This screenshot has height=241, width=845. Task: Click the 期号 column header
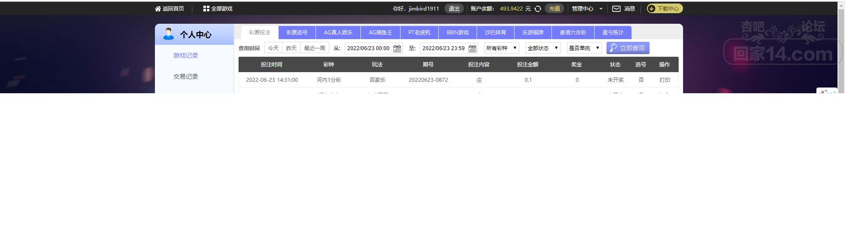point(428,65)
